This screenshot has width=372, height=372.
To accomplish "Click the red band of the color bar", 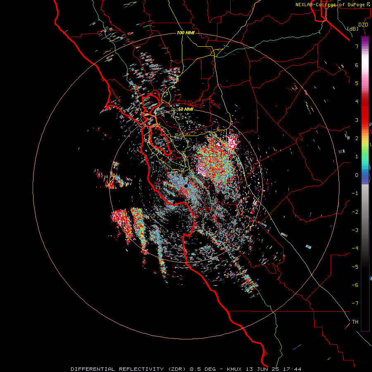I will pyautogui.click(x=365, y=114).
